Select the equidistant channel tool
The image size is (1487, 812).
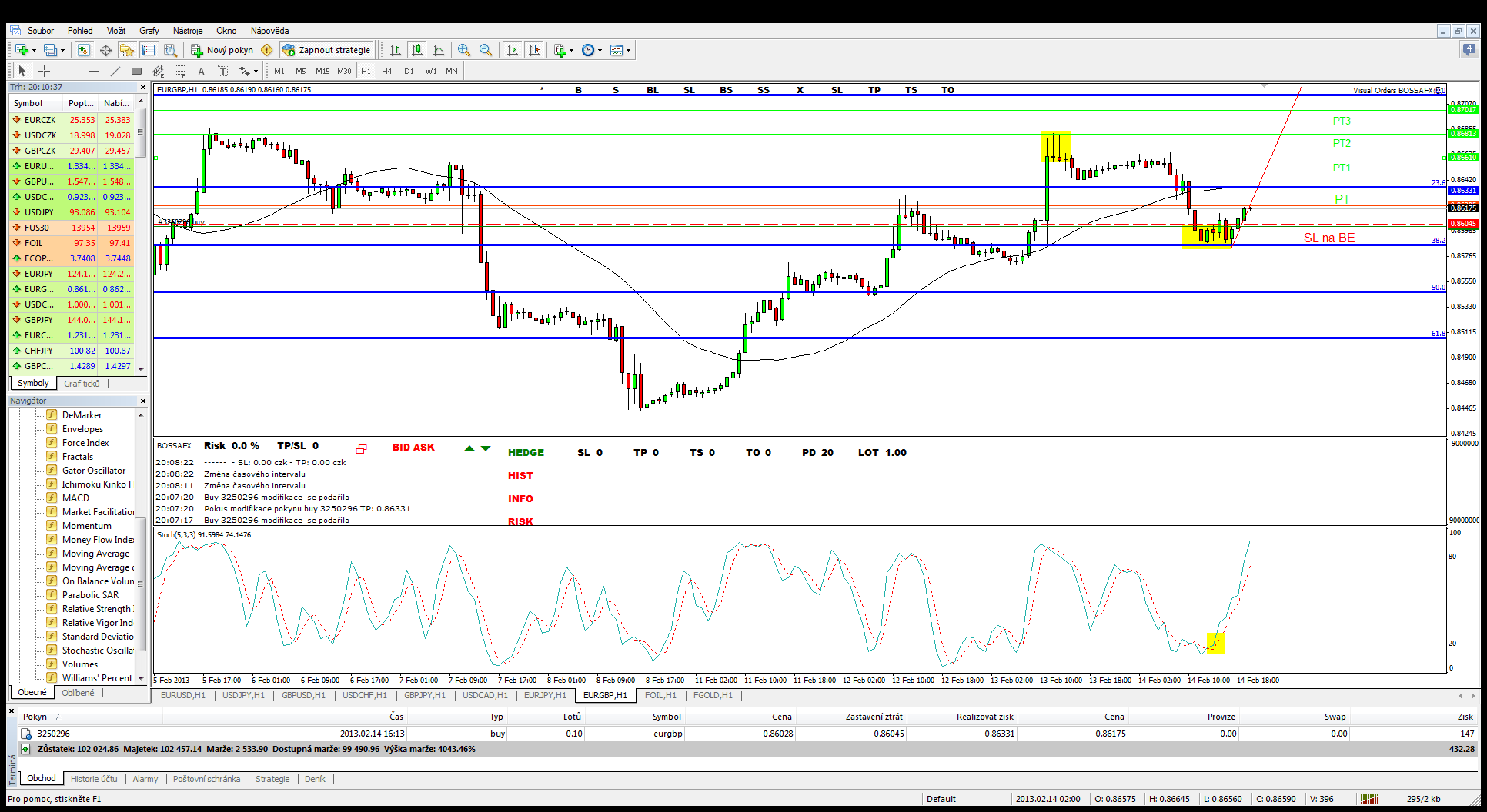pos(158,71)
